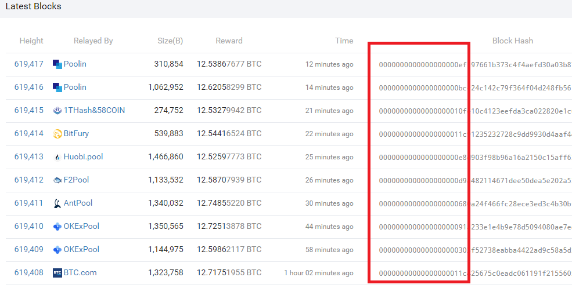Click the Poolin icon for block 619,417
This screenshot has width=572, height=288.
click(57, 64)
